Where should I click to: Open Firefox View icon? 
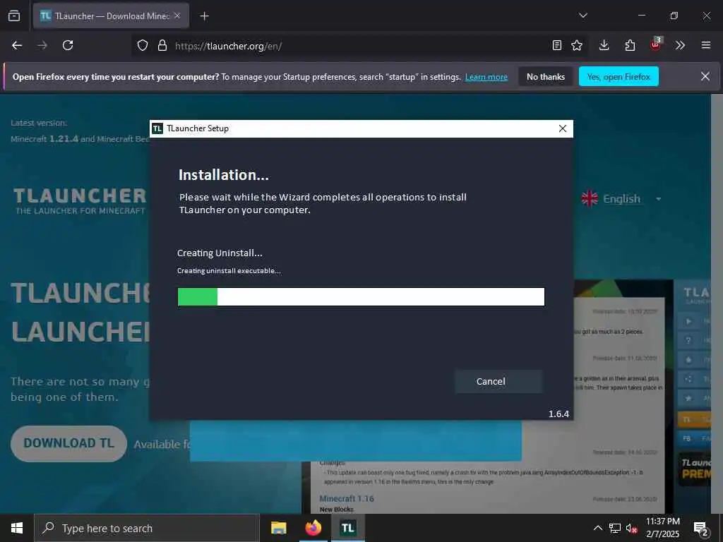pos(14,16)
